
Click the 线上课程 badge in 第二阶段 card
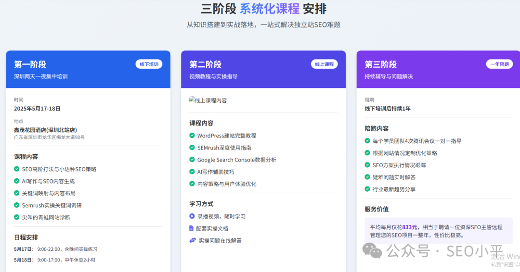coord(325,64)
